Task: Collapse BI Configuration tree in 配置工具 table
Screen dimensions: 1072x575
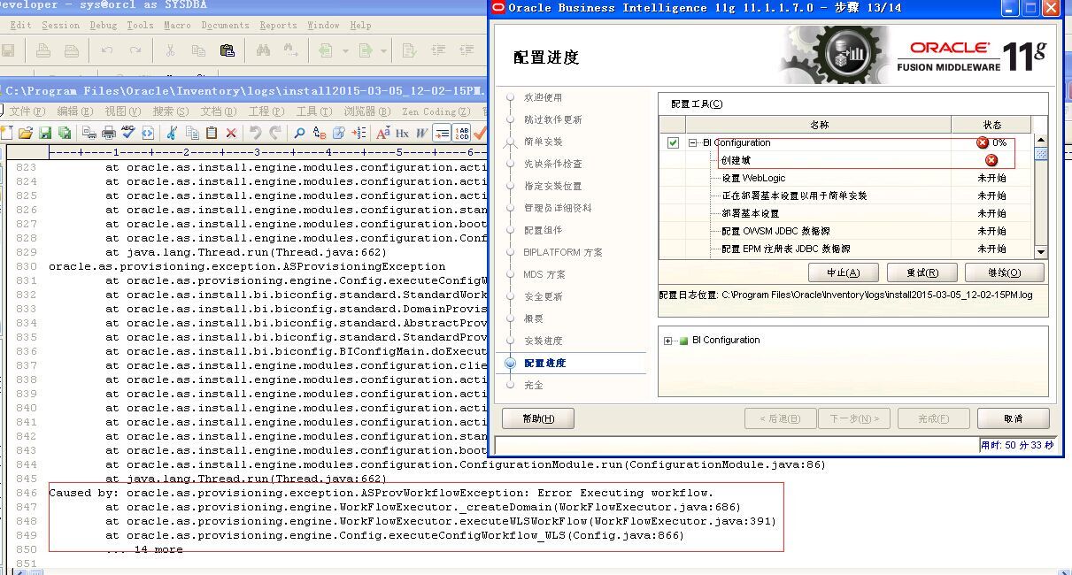Action: [694, 142]
